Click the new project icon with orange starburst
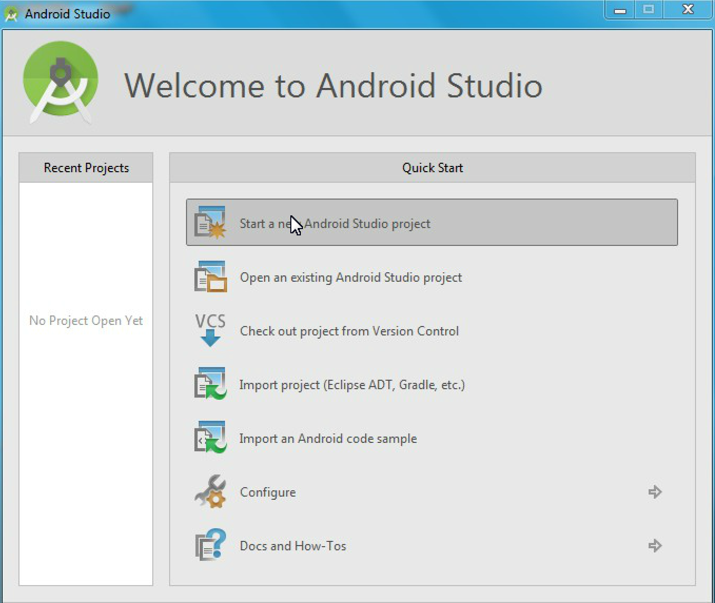Screen dimensions: 715x603 210,222
